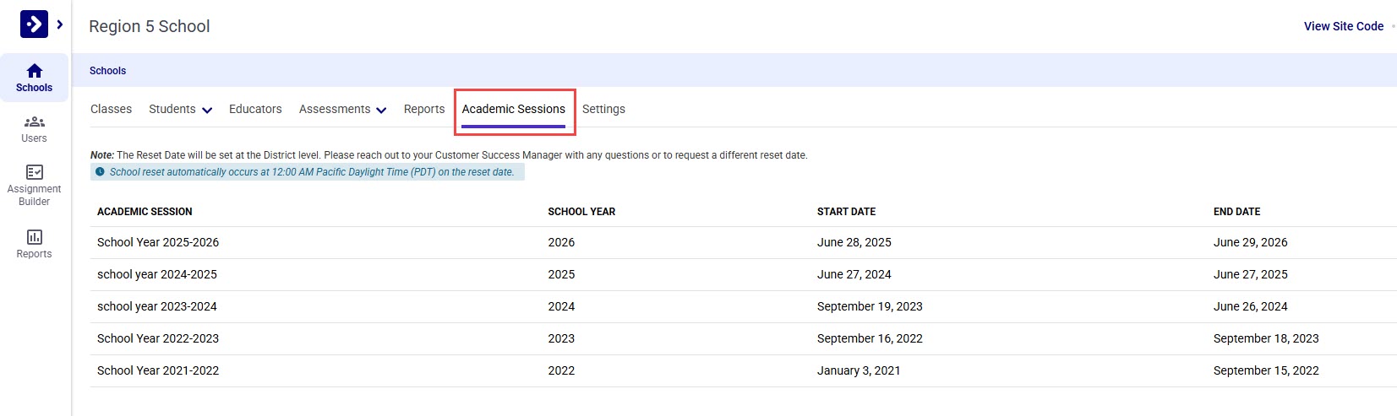Switch to the Educators tab
1397x416 pixels.
pos(255,110)
